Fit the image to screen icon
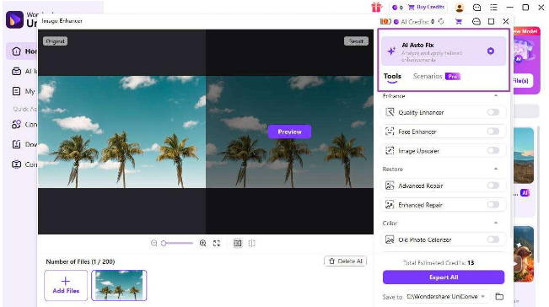This screenshot has height=307, width=549. pyautogui.click(x=217, y=243)
